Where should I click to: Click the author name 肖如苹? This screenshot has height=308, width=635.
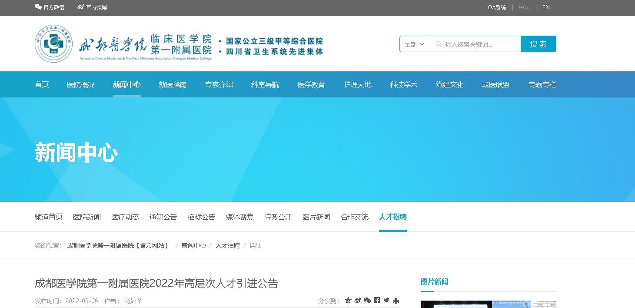133,301
